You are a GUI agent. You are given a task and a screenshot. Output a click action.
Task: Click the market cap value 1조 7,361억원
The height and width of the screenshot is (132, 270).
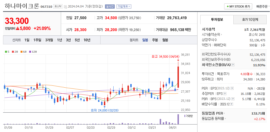pos(254,29)
